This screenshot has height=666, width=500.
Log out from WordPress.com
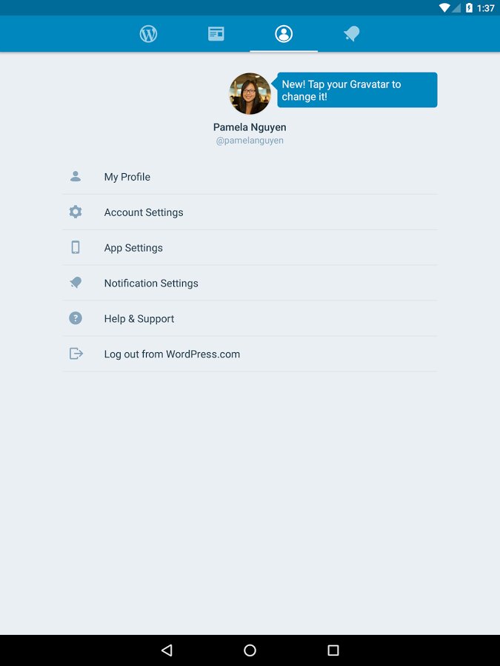(172, 354)
